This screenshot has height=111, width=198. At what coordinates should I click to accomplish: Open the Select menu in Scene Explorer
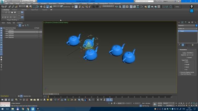(3, 23)
